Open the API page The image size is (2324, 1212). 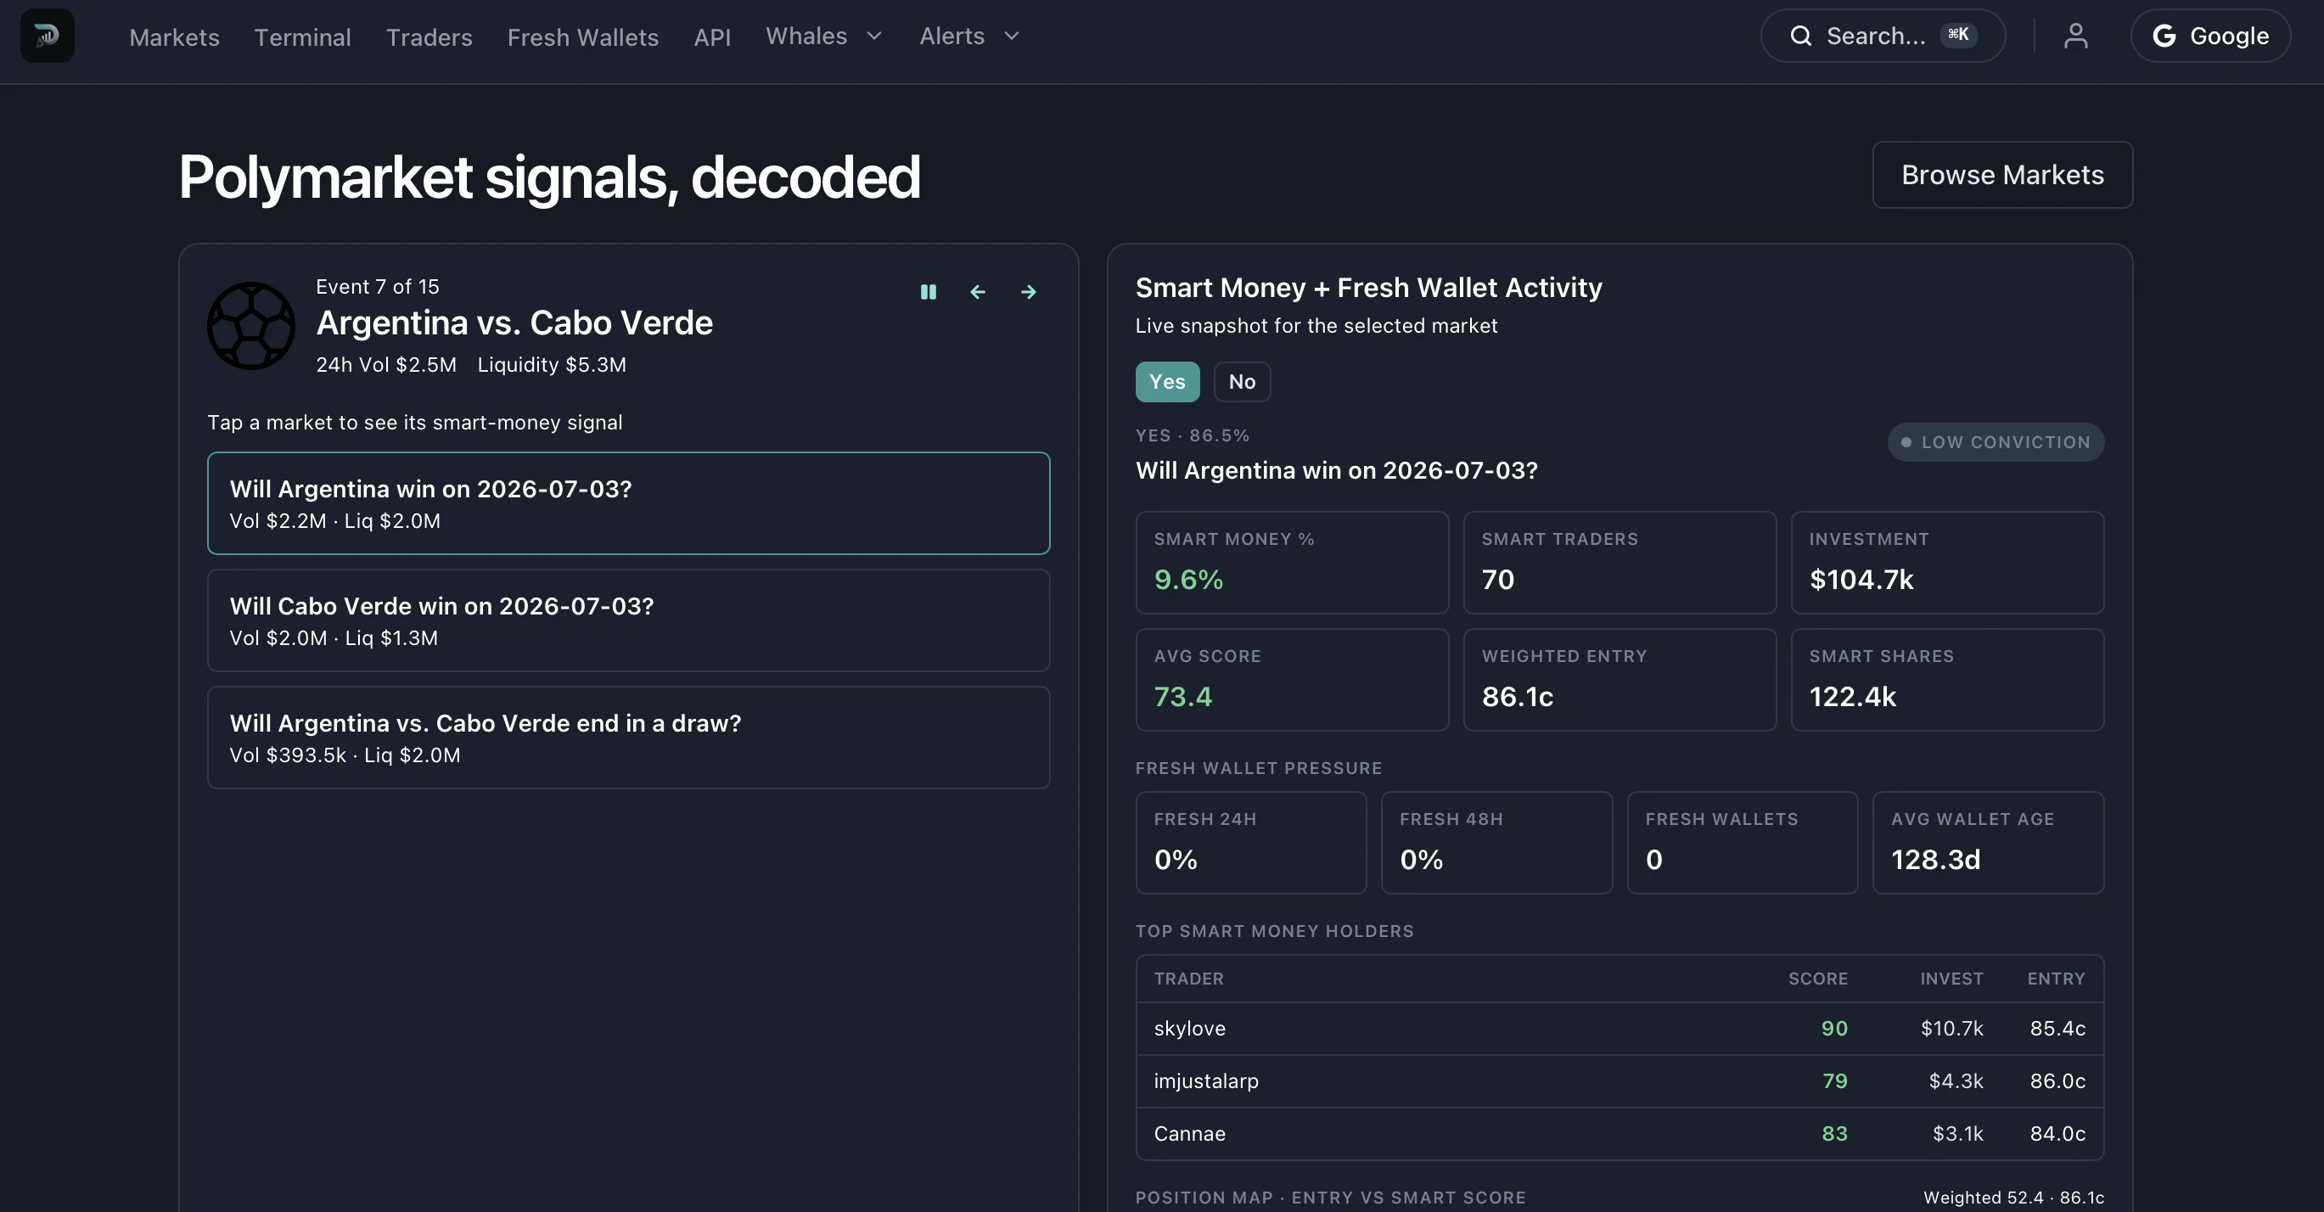coord(712,37)
